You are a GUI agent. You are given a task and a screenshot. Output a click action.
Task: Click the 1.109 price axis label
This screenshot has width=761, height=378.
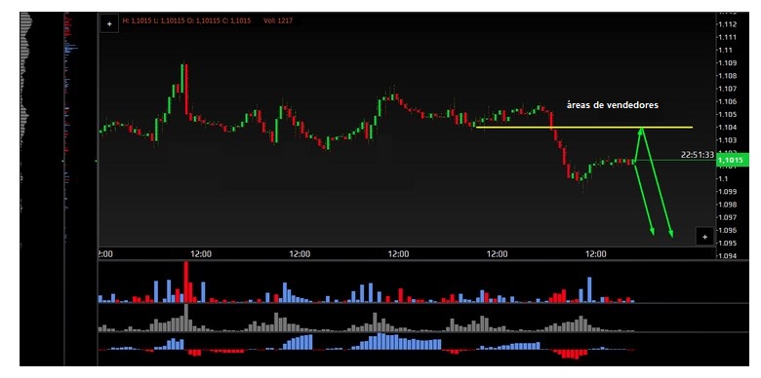point(728,63)
